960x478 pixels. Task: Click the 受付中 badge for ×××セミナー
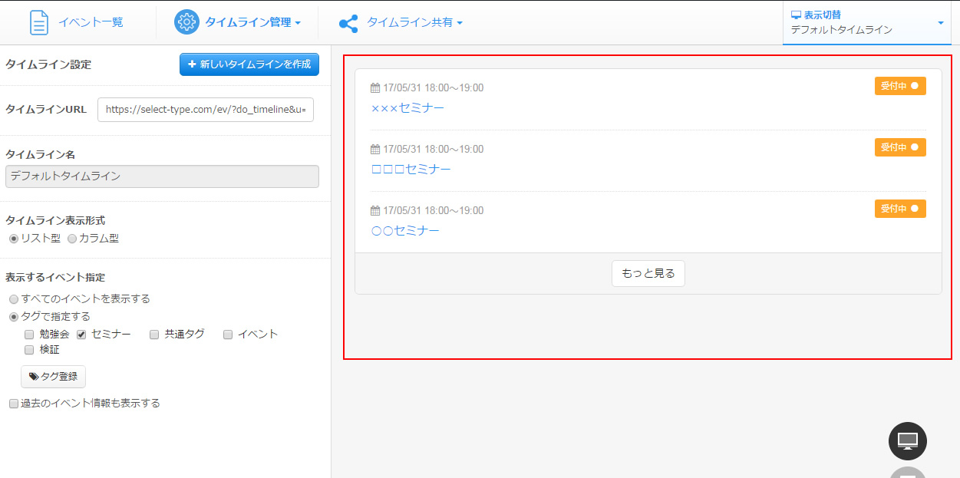click(x=899, y=86)
